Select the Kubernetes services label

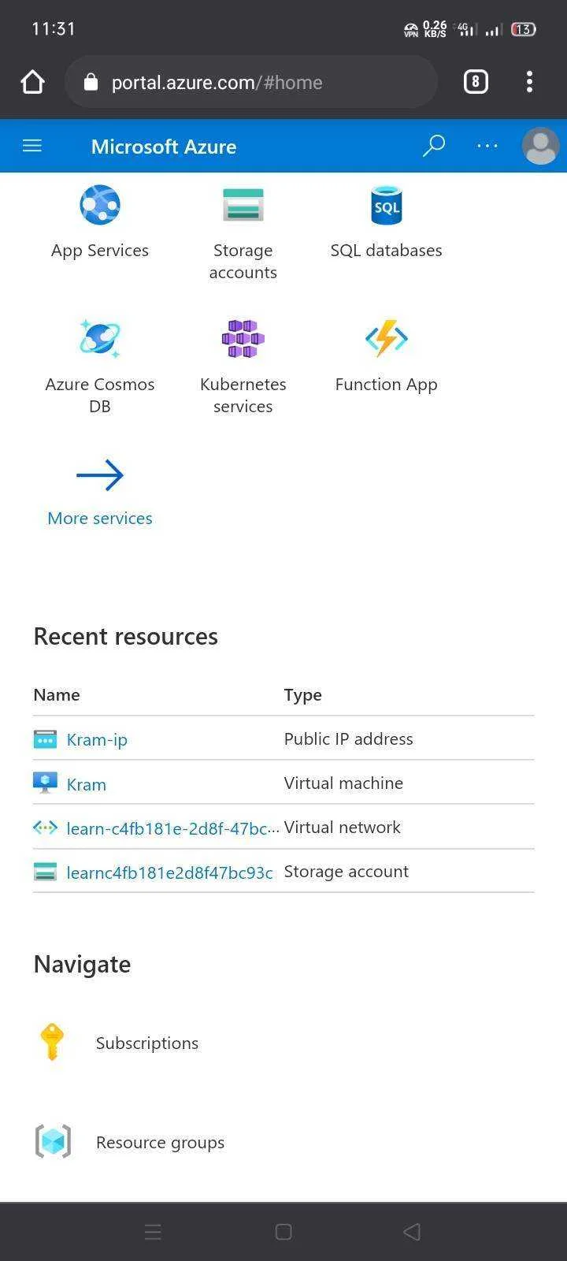243,395
